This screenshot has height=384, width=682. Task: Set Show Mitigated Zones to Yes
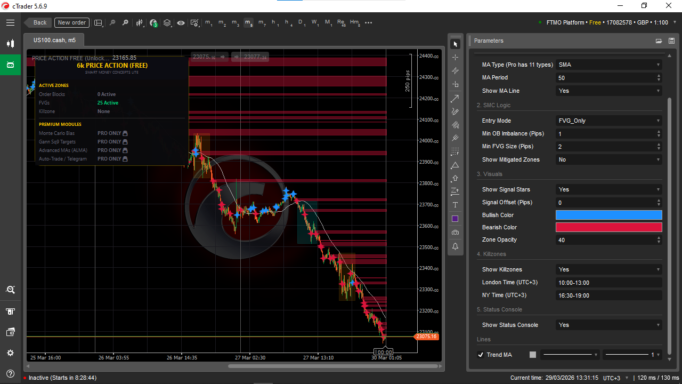pos(608,159)
